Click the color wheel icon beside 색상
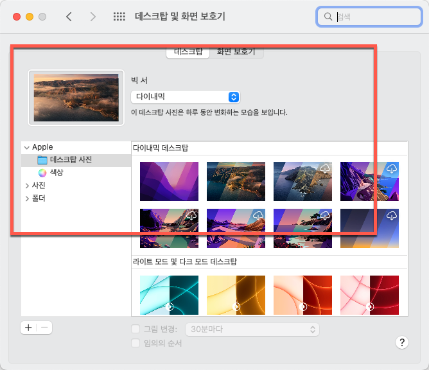The image size is (429, 370). point(42,173)
